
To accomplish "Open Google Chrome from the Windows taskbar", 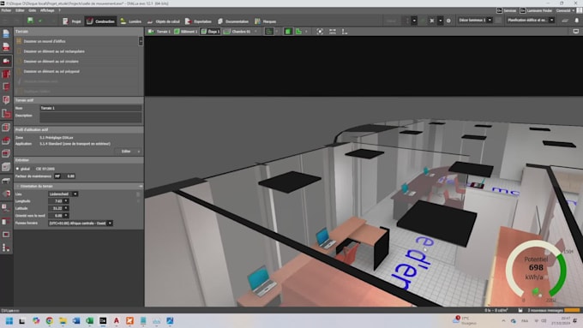I will [49, 320].
